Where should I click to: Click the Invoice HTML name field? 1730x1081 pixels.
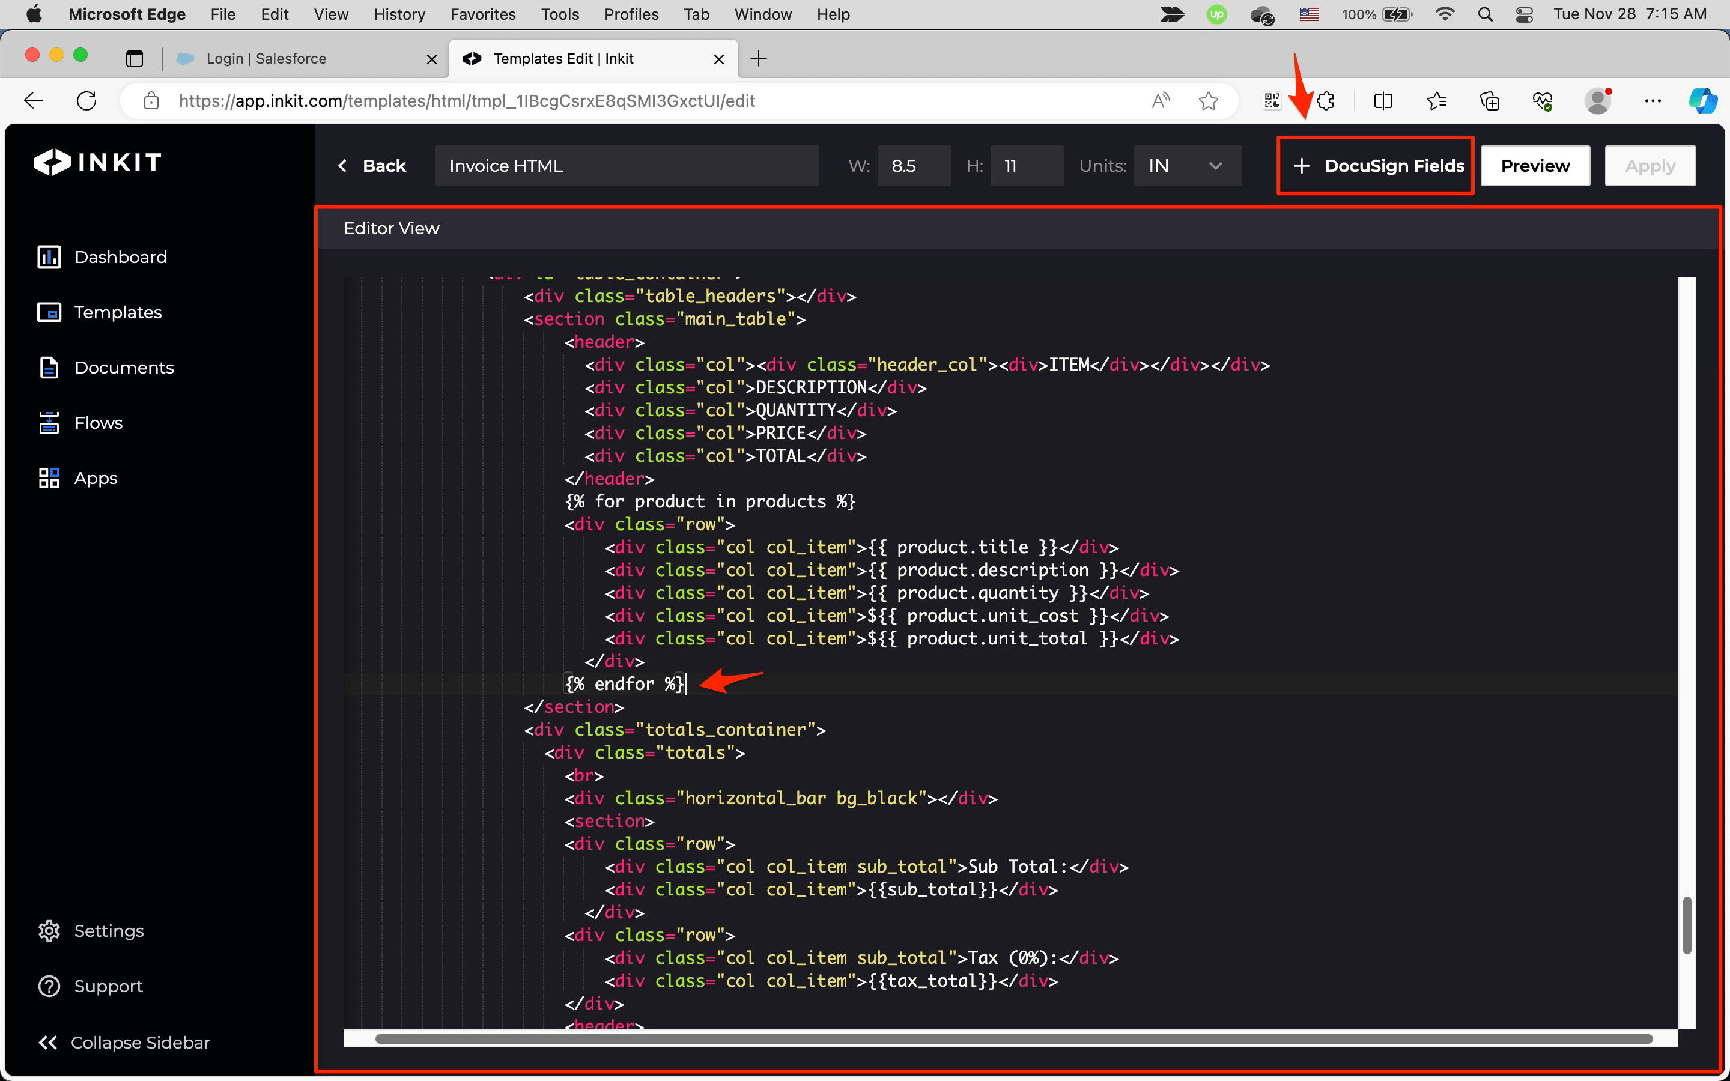click(x=627, y=165)
